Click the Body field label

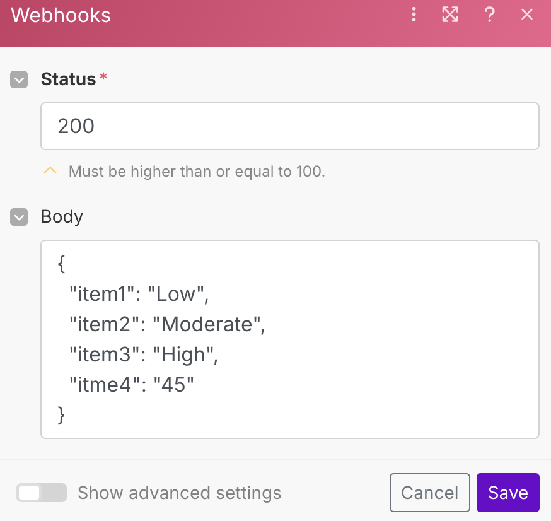[x=62, y=217]
